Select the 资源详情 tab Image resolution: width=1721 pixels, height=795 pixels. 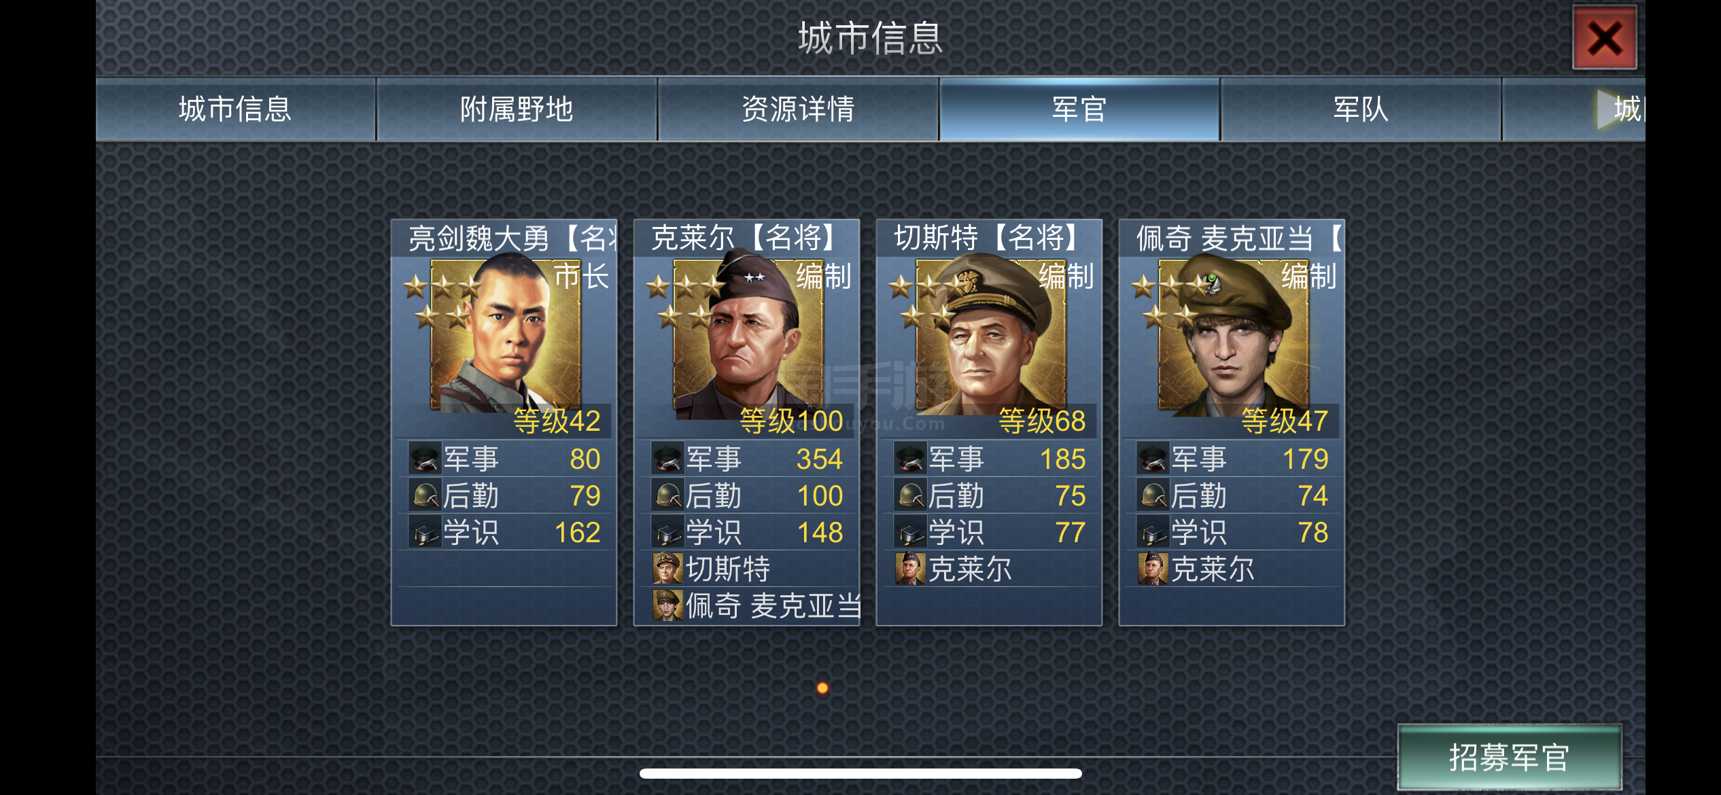[798, 109]
